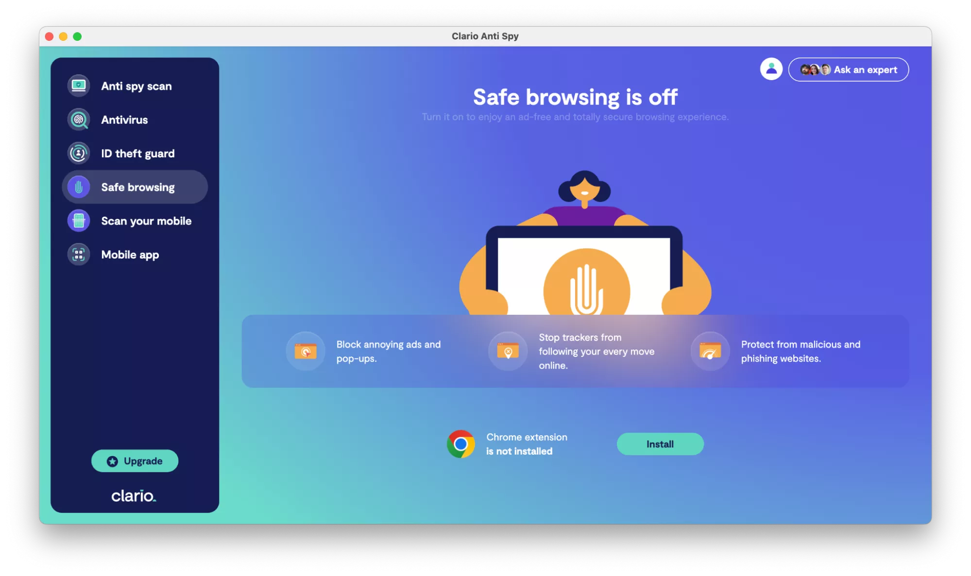The image size is (971, 576).
Task: Toggle tracker blocking protection on
Action: click(x=509, y=351)
